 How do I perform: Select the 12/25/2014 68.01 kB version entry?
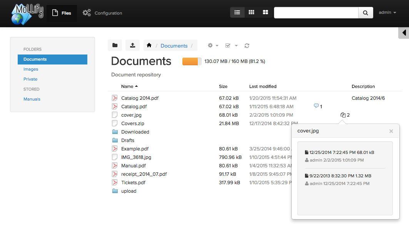pyautogui.click(x=339, y=152)
